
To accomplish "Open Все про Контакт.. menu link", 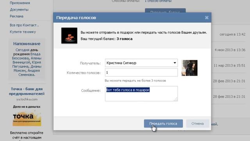I will tap(24, 25).
